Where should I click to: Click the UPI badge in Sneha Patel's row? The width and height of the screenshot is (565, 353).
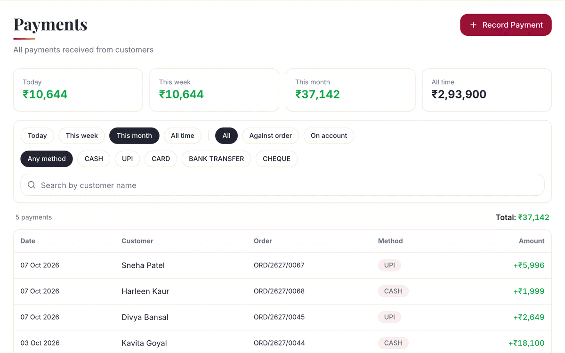tap(389, 265)
